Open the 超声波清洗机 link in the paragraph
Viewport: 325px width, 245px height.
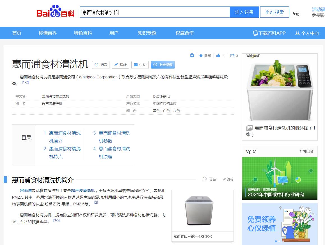tap(83, 190)
